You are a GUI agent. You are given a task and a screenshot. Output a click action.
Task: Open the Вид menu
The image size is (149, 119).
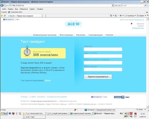pos(16,9)
